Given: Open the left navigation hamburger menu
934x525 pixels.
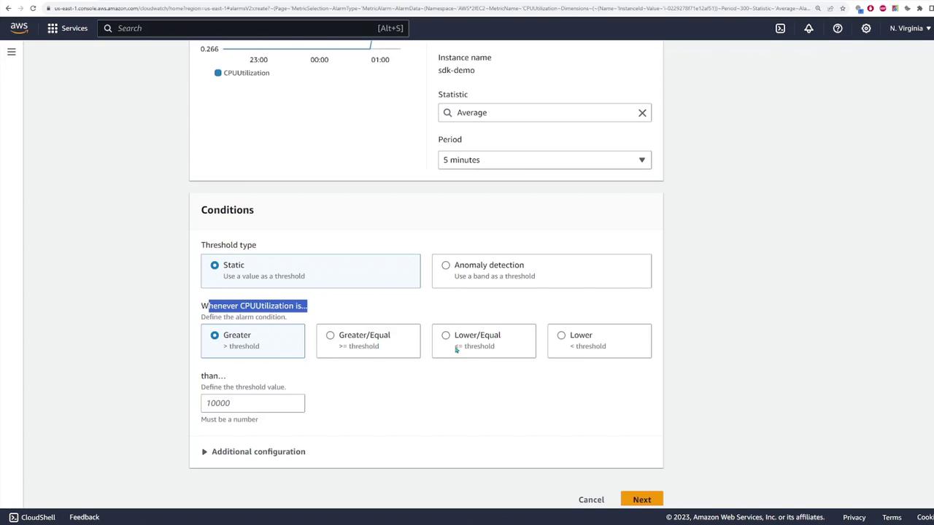Looking at the screenshot, I should 12,52.
